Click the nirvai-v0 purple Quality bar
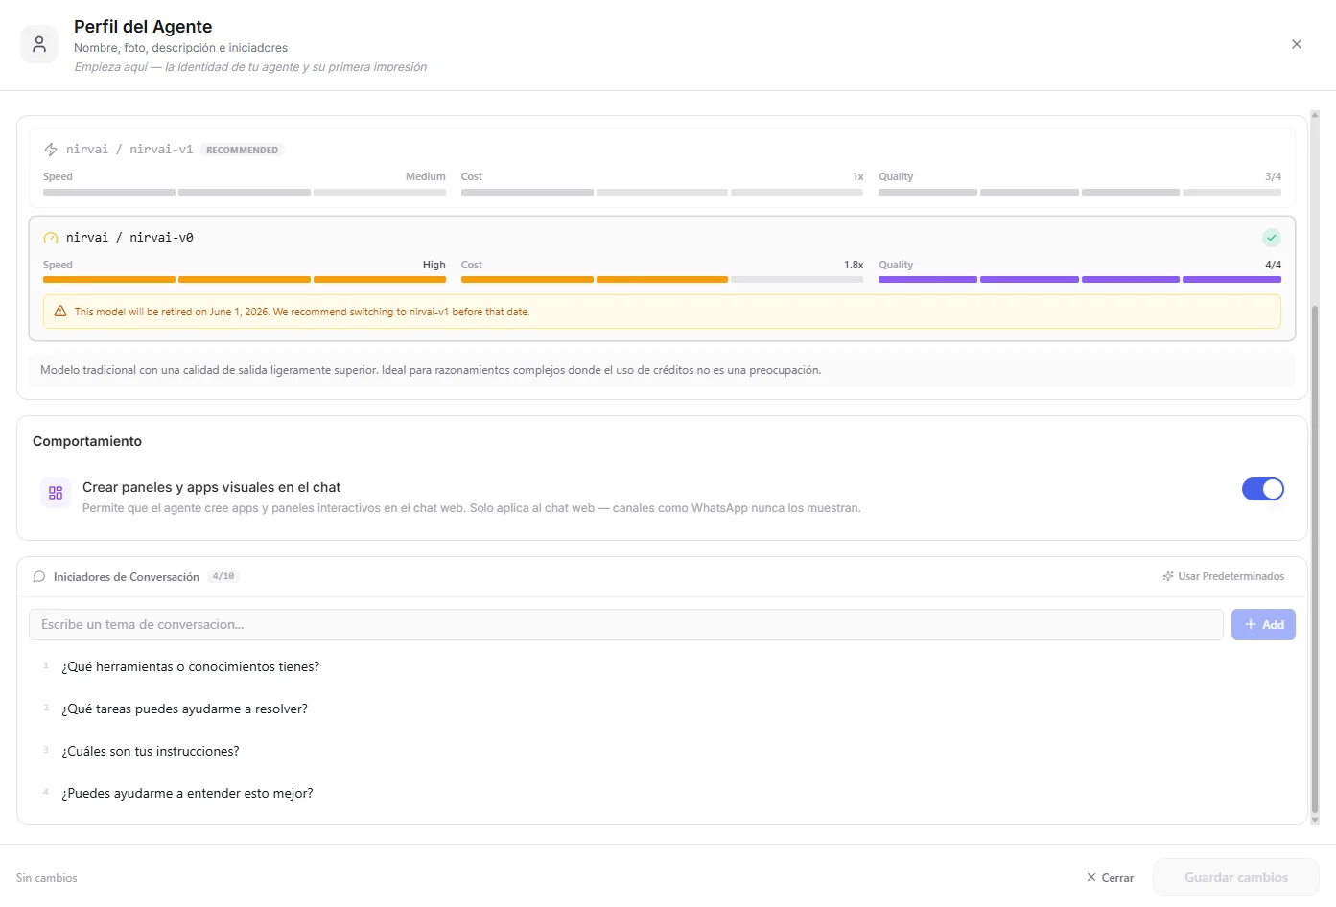The height and width of the screenshot is (907, 1336). [1080, 280]
